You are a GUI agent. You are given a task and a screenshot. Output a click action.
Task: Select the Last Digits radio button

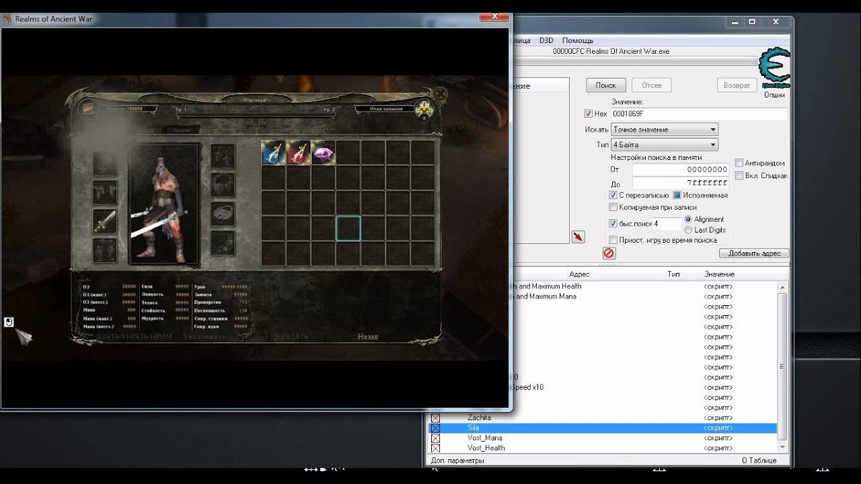click(x=688, y=230)
